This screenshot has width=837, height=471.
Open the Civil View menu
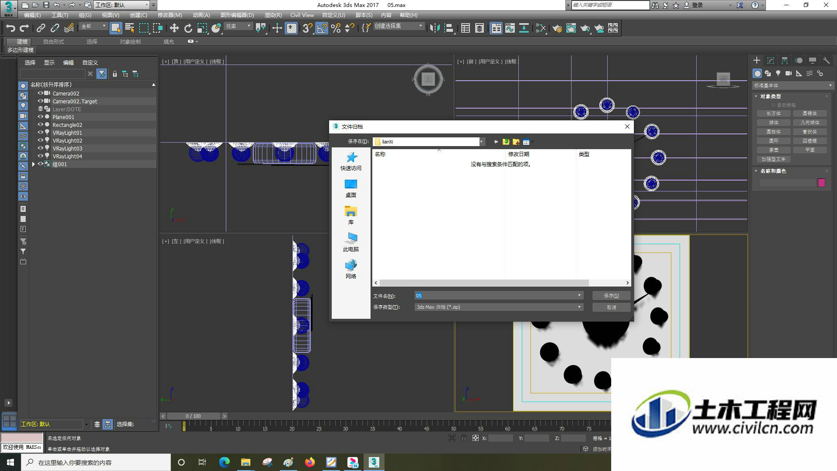point(302,15)
